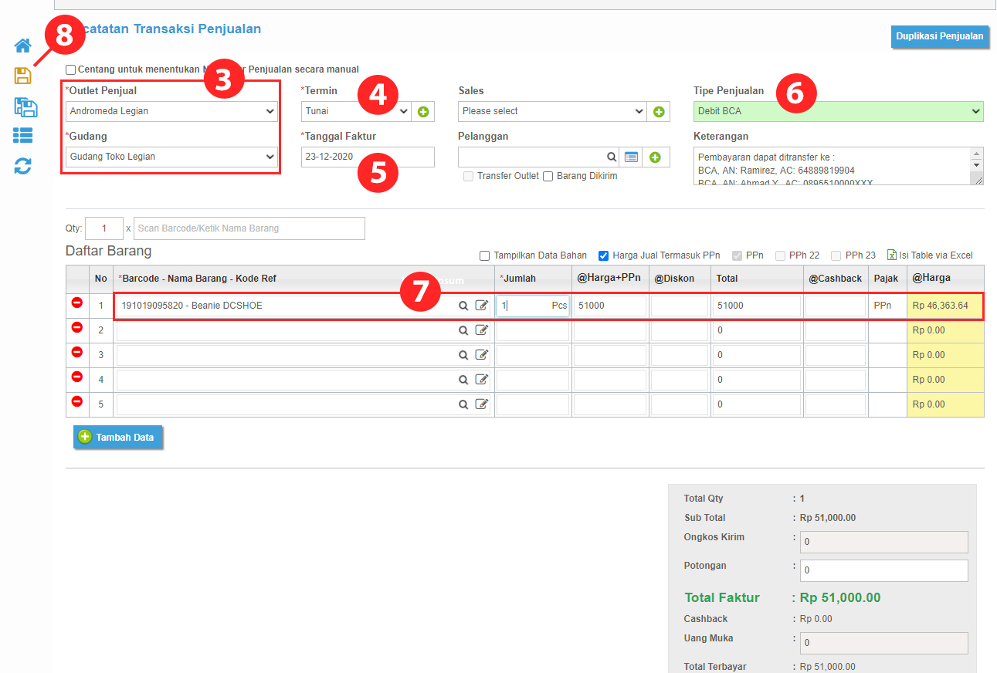Search item in row 5 magnifier
This screenshot has height=673, width=997.
pyautogui.click(x=463, y=404)
